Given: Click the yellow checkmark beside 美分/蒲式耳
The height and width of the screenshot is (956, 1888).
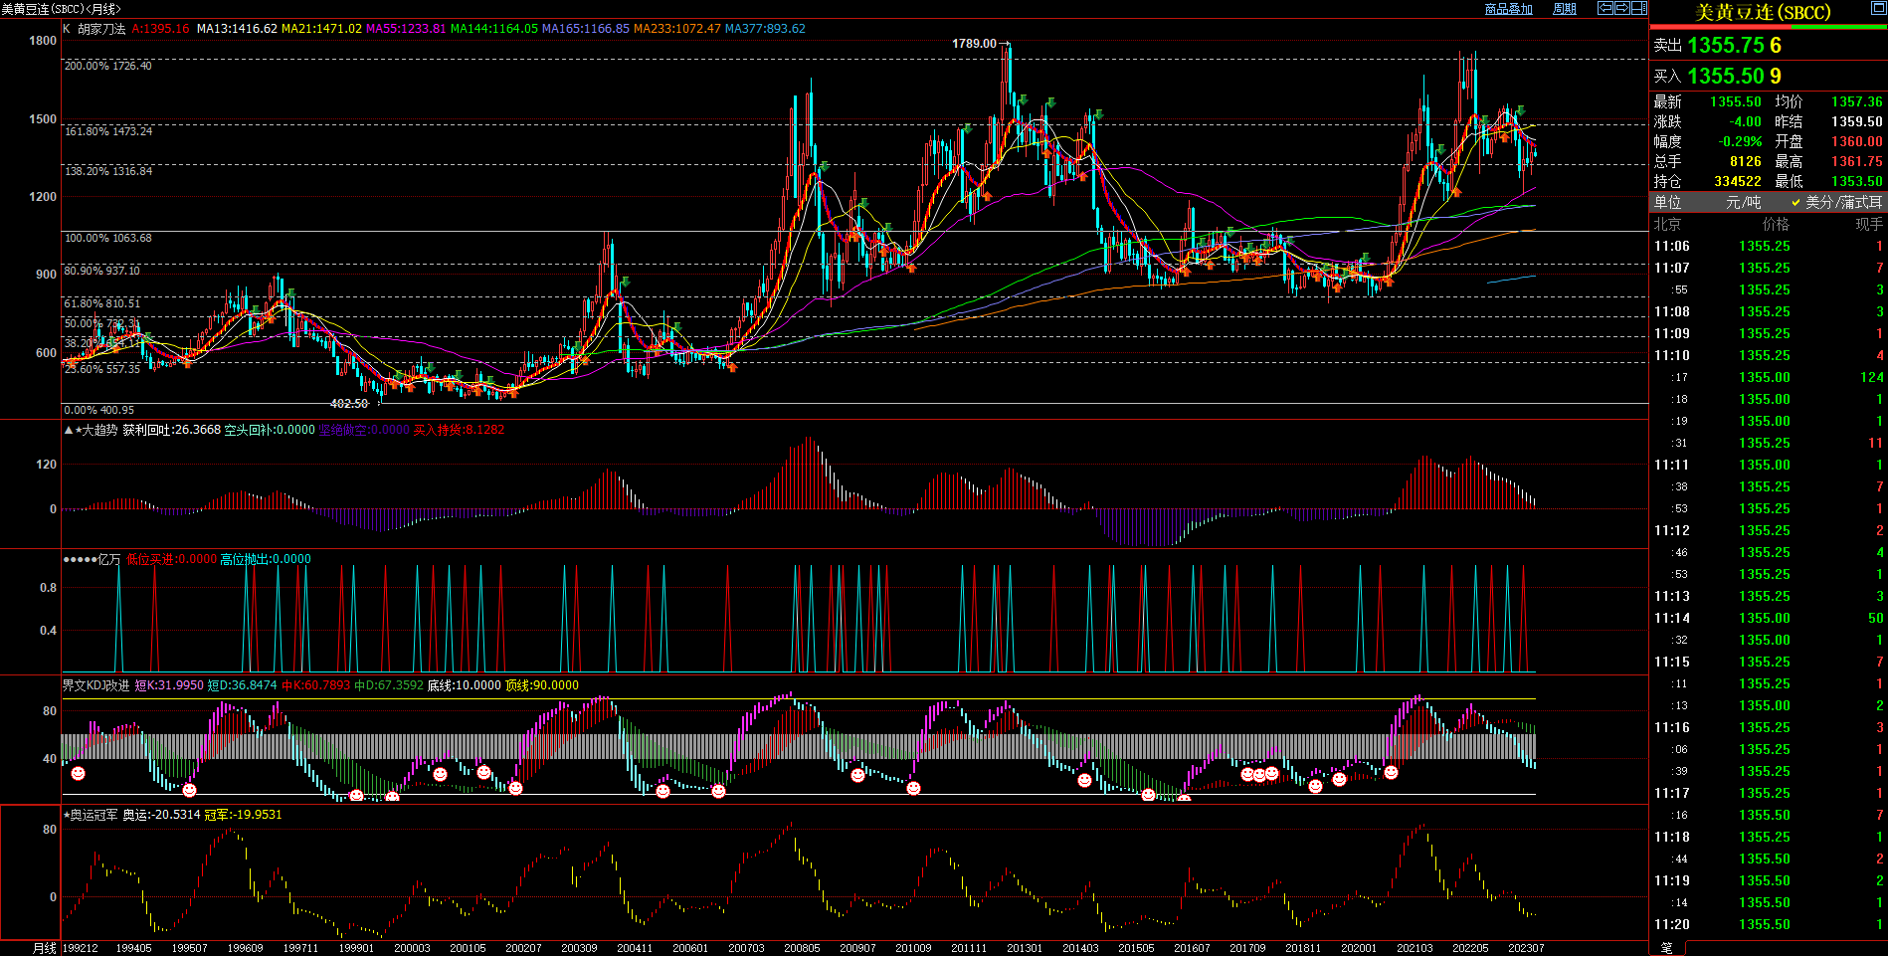Looking at the screenshot, I should click(x=1795, y=202).
